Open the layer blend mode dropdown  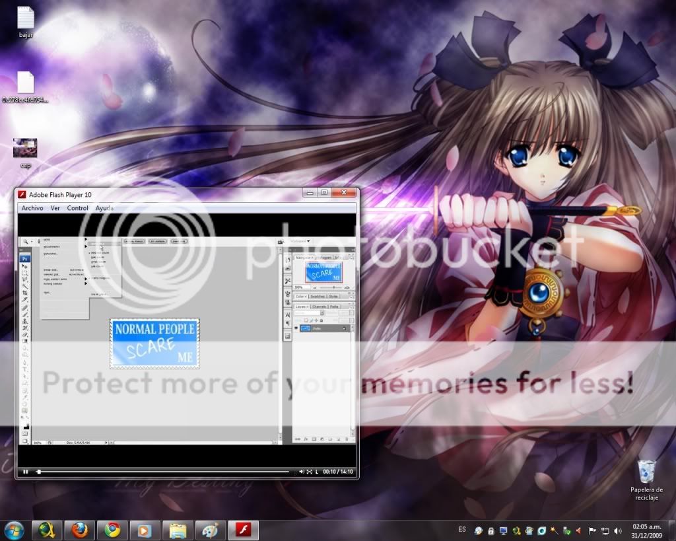pyautogui.click(x=309, y=312)
